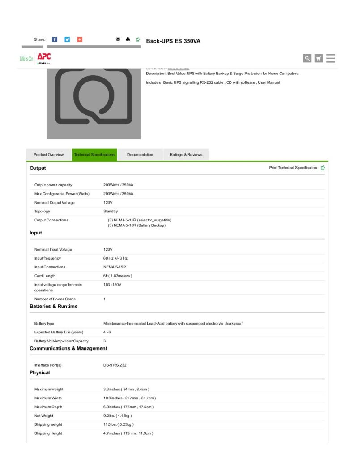Open the APC logo home link
This screenshot has height=459, width=354.
coord(44,58)
